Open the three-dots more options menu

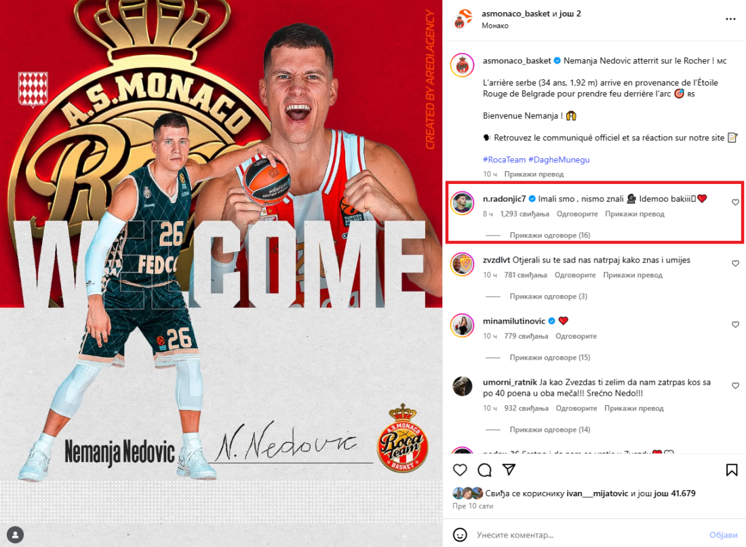pos(730,19)
